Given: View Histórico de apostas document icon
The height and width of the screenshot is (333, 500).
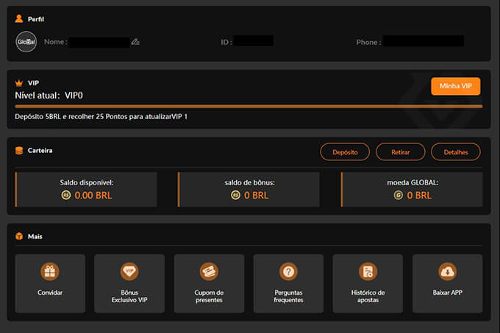Looking at the screenshot, I should (x=368, y=271).
